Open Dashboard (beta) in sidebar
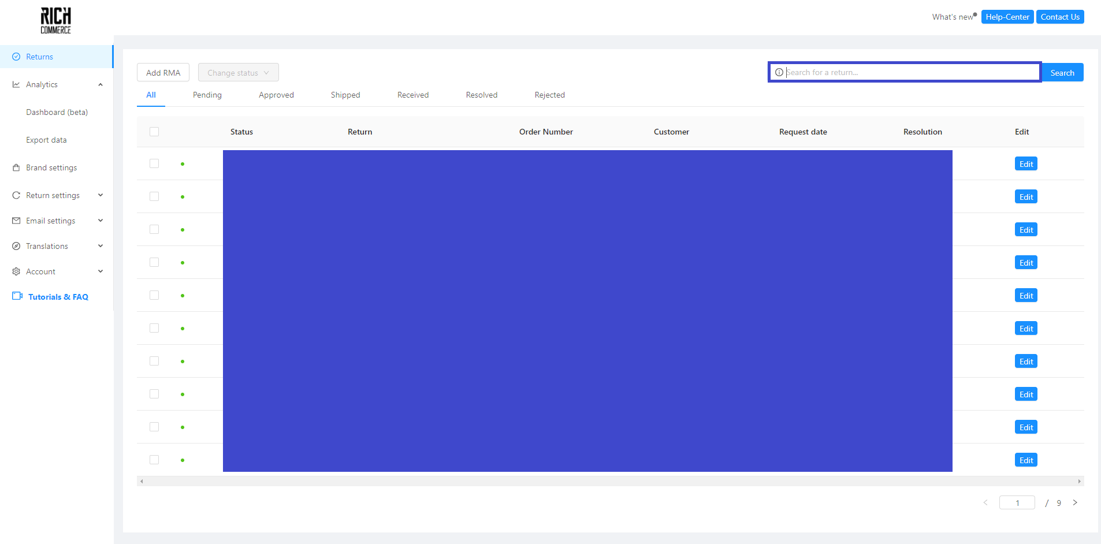This screenshot has height=544, width=1101. point(57,112)
